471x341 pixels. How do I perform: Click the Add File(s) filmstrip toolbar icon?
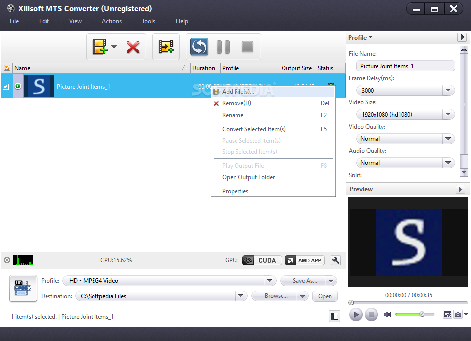click(100, 47)
